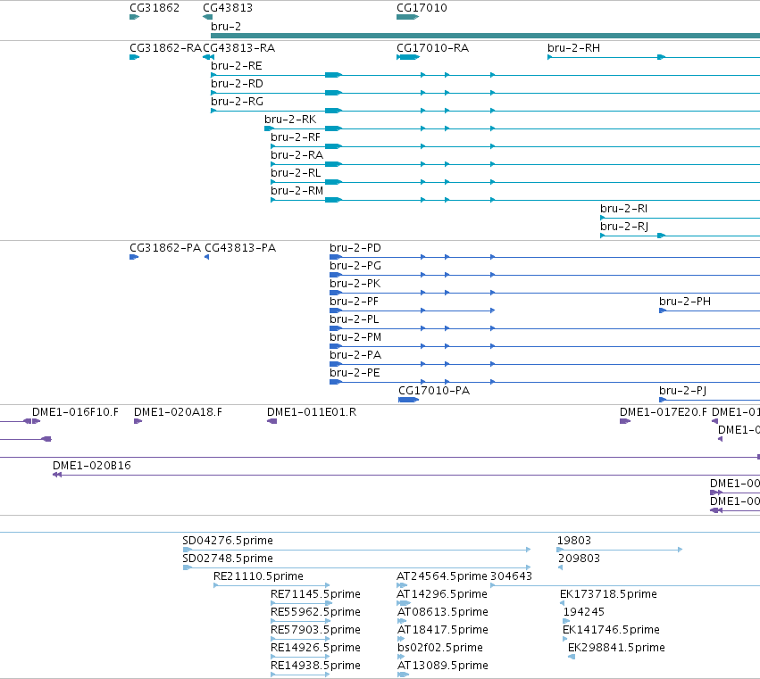Click clone DME1-011E01.R
Image resolution: width=760 pixels, height=679 pixels.
click(x=312, y=412)
